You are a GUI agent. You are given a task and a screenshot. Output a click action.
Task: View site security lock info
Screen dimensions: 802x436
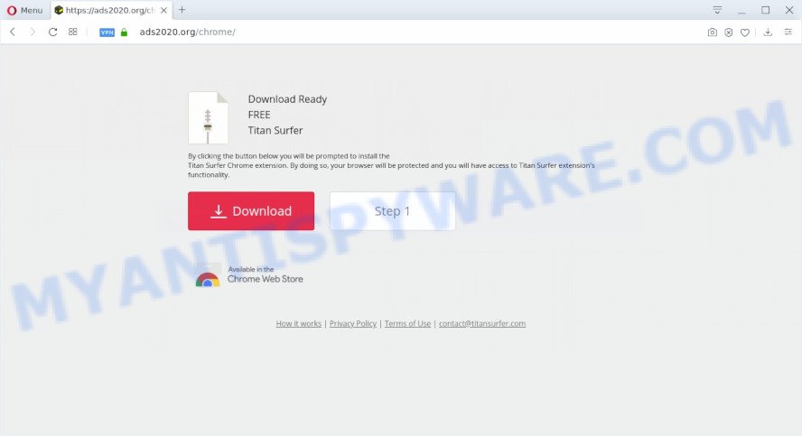pyautogui.click(x=124, y=32)
